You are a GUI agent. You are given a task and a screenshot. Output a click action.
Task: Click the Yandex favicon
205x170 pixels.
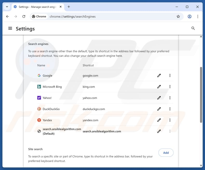point(39,120)
